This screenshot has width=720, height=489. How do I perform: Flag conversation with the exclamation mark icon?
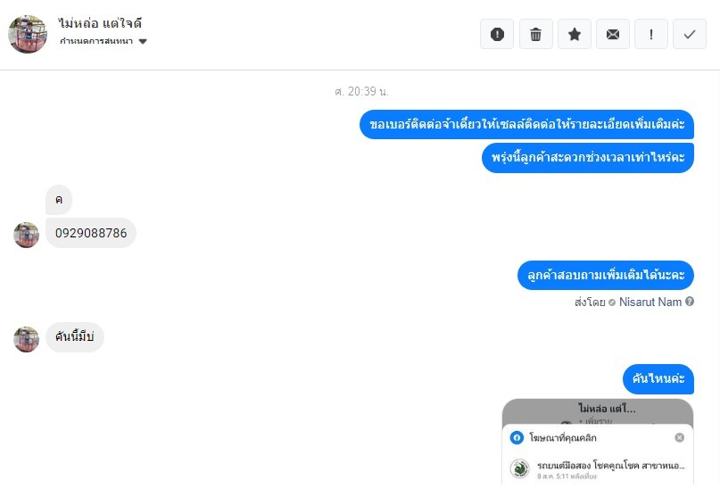tap(651, 34)
